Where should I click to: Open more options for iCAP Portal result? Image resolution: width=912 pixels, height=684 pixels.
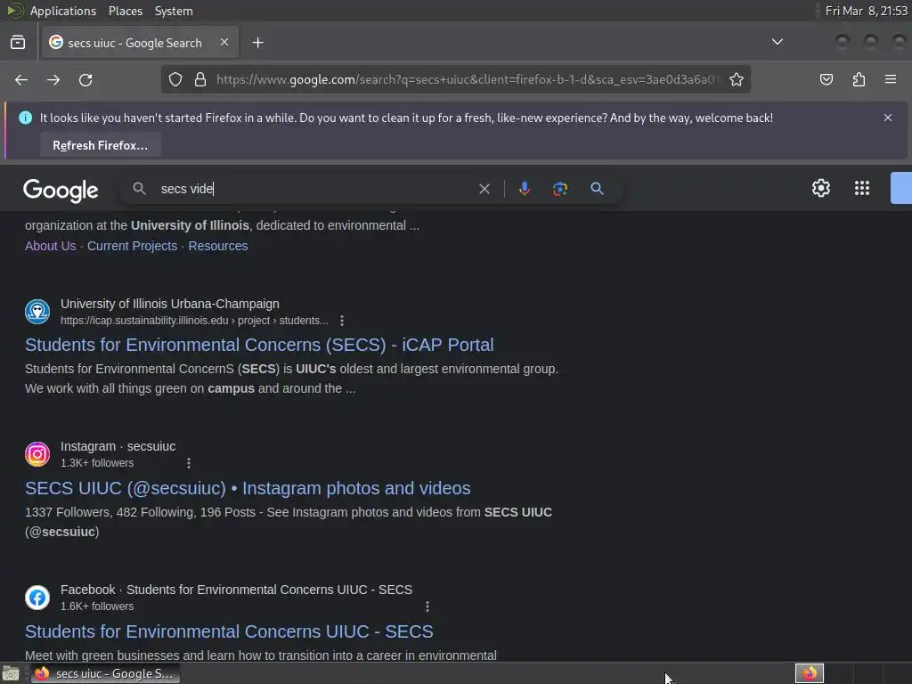342,321
